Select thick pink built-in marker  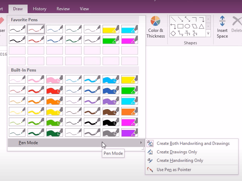pos(54,79)
